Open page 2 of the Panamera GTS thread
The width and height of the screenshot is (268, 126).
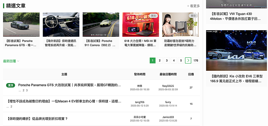(24, 90)
